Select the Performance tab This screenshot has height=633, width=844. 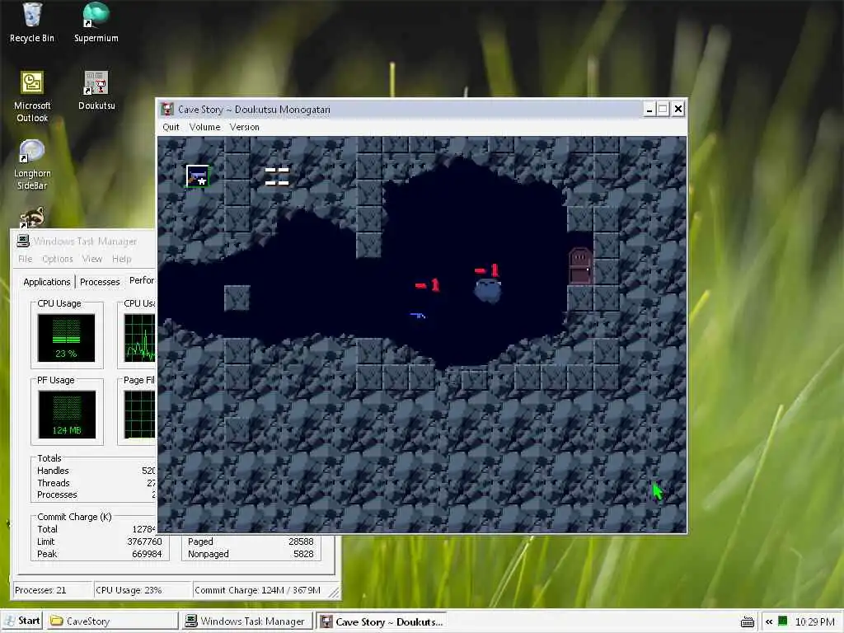pyautogui.click(x=142, y=280)
